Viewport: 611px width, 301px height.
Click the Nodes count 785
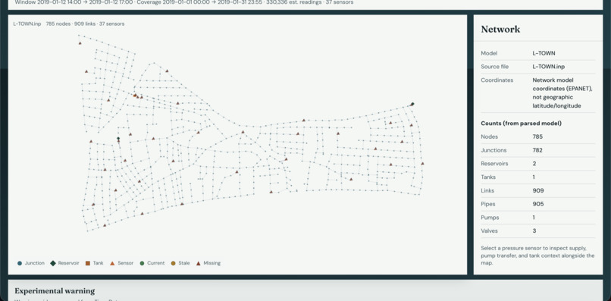537,137
